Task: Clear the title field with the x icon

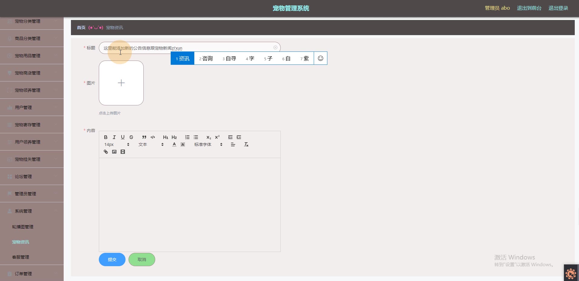Action: (x=275, y=48)
